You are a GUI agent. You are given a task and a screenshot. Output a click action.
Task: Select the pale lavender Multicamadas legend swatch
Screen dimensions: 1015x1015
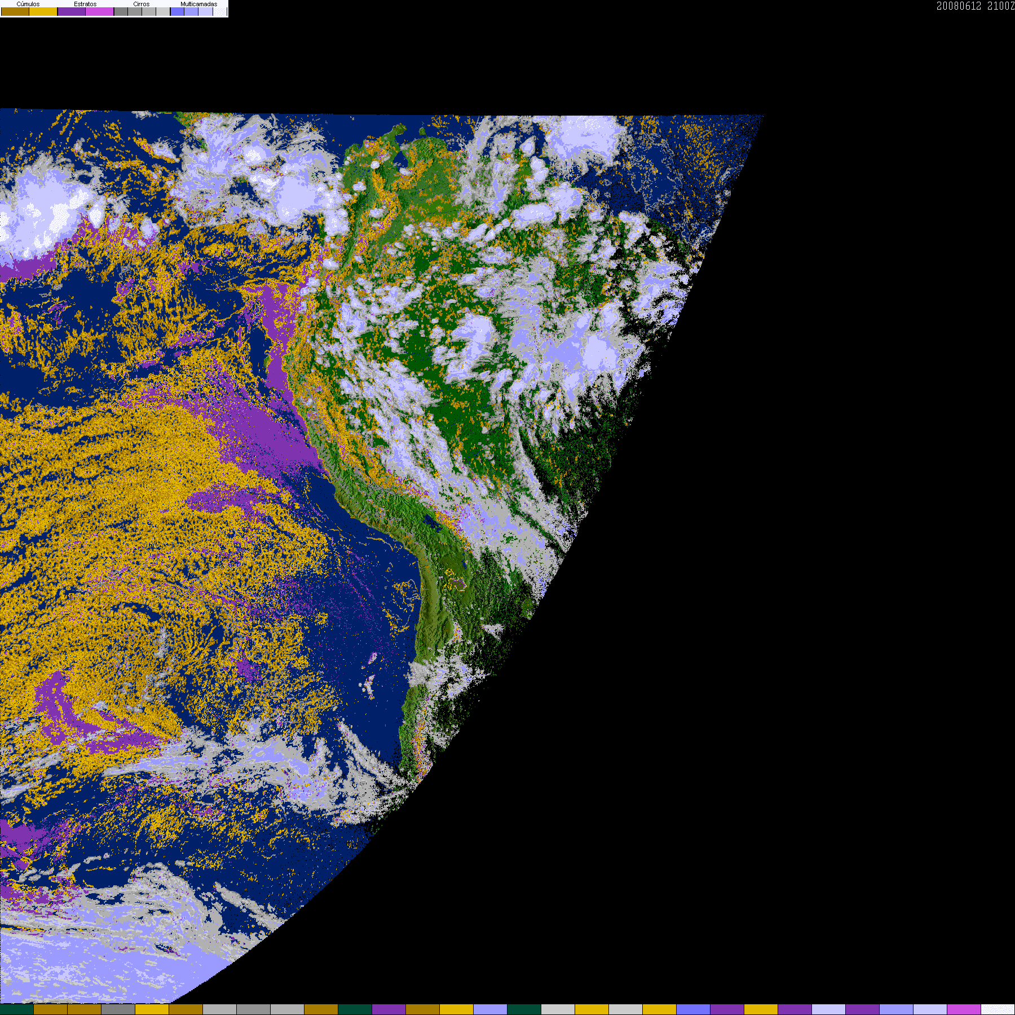click(x=205, y=11)
